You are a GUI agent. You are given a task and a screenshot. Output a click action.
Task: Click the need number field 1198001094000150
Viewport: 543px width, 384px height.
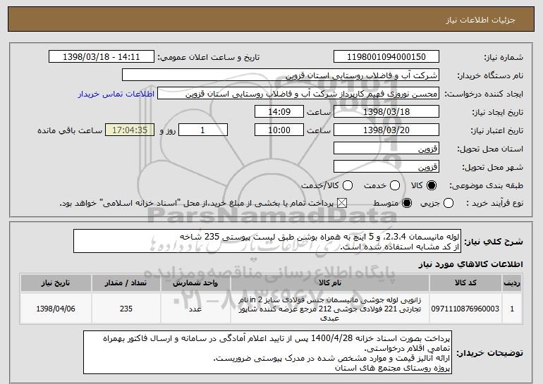click(386, 57)
